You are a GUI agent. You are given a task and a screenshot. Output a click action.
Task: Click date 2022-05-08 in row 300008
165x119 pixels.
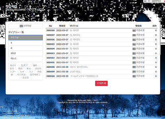tap(62, 67)
